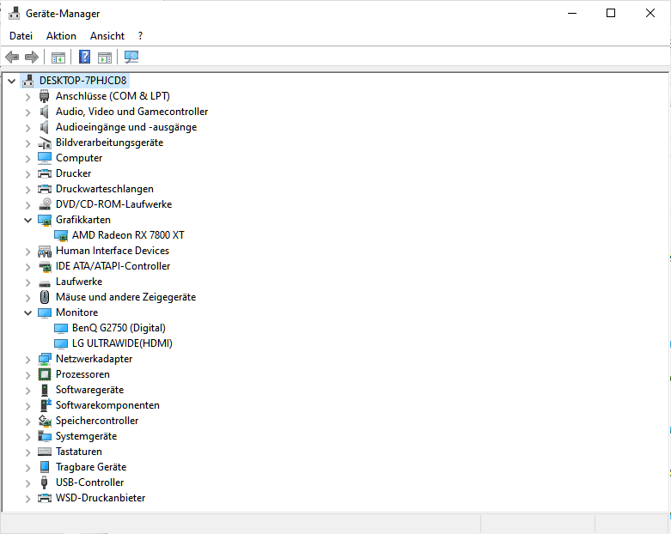671x534 pixels.
Task: Click the Drucker printer icon
Action: pos(45,173)
